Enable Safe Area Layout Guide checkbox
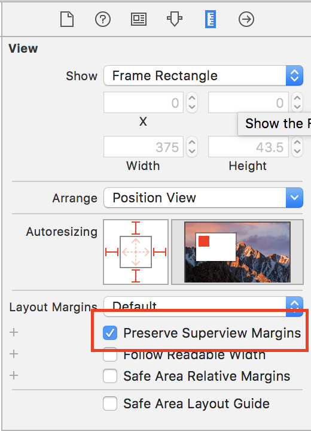 tap(110, 403)
